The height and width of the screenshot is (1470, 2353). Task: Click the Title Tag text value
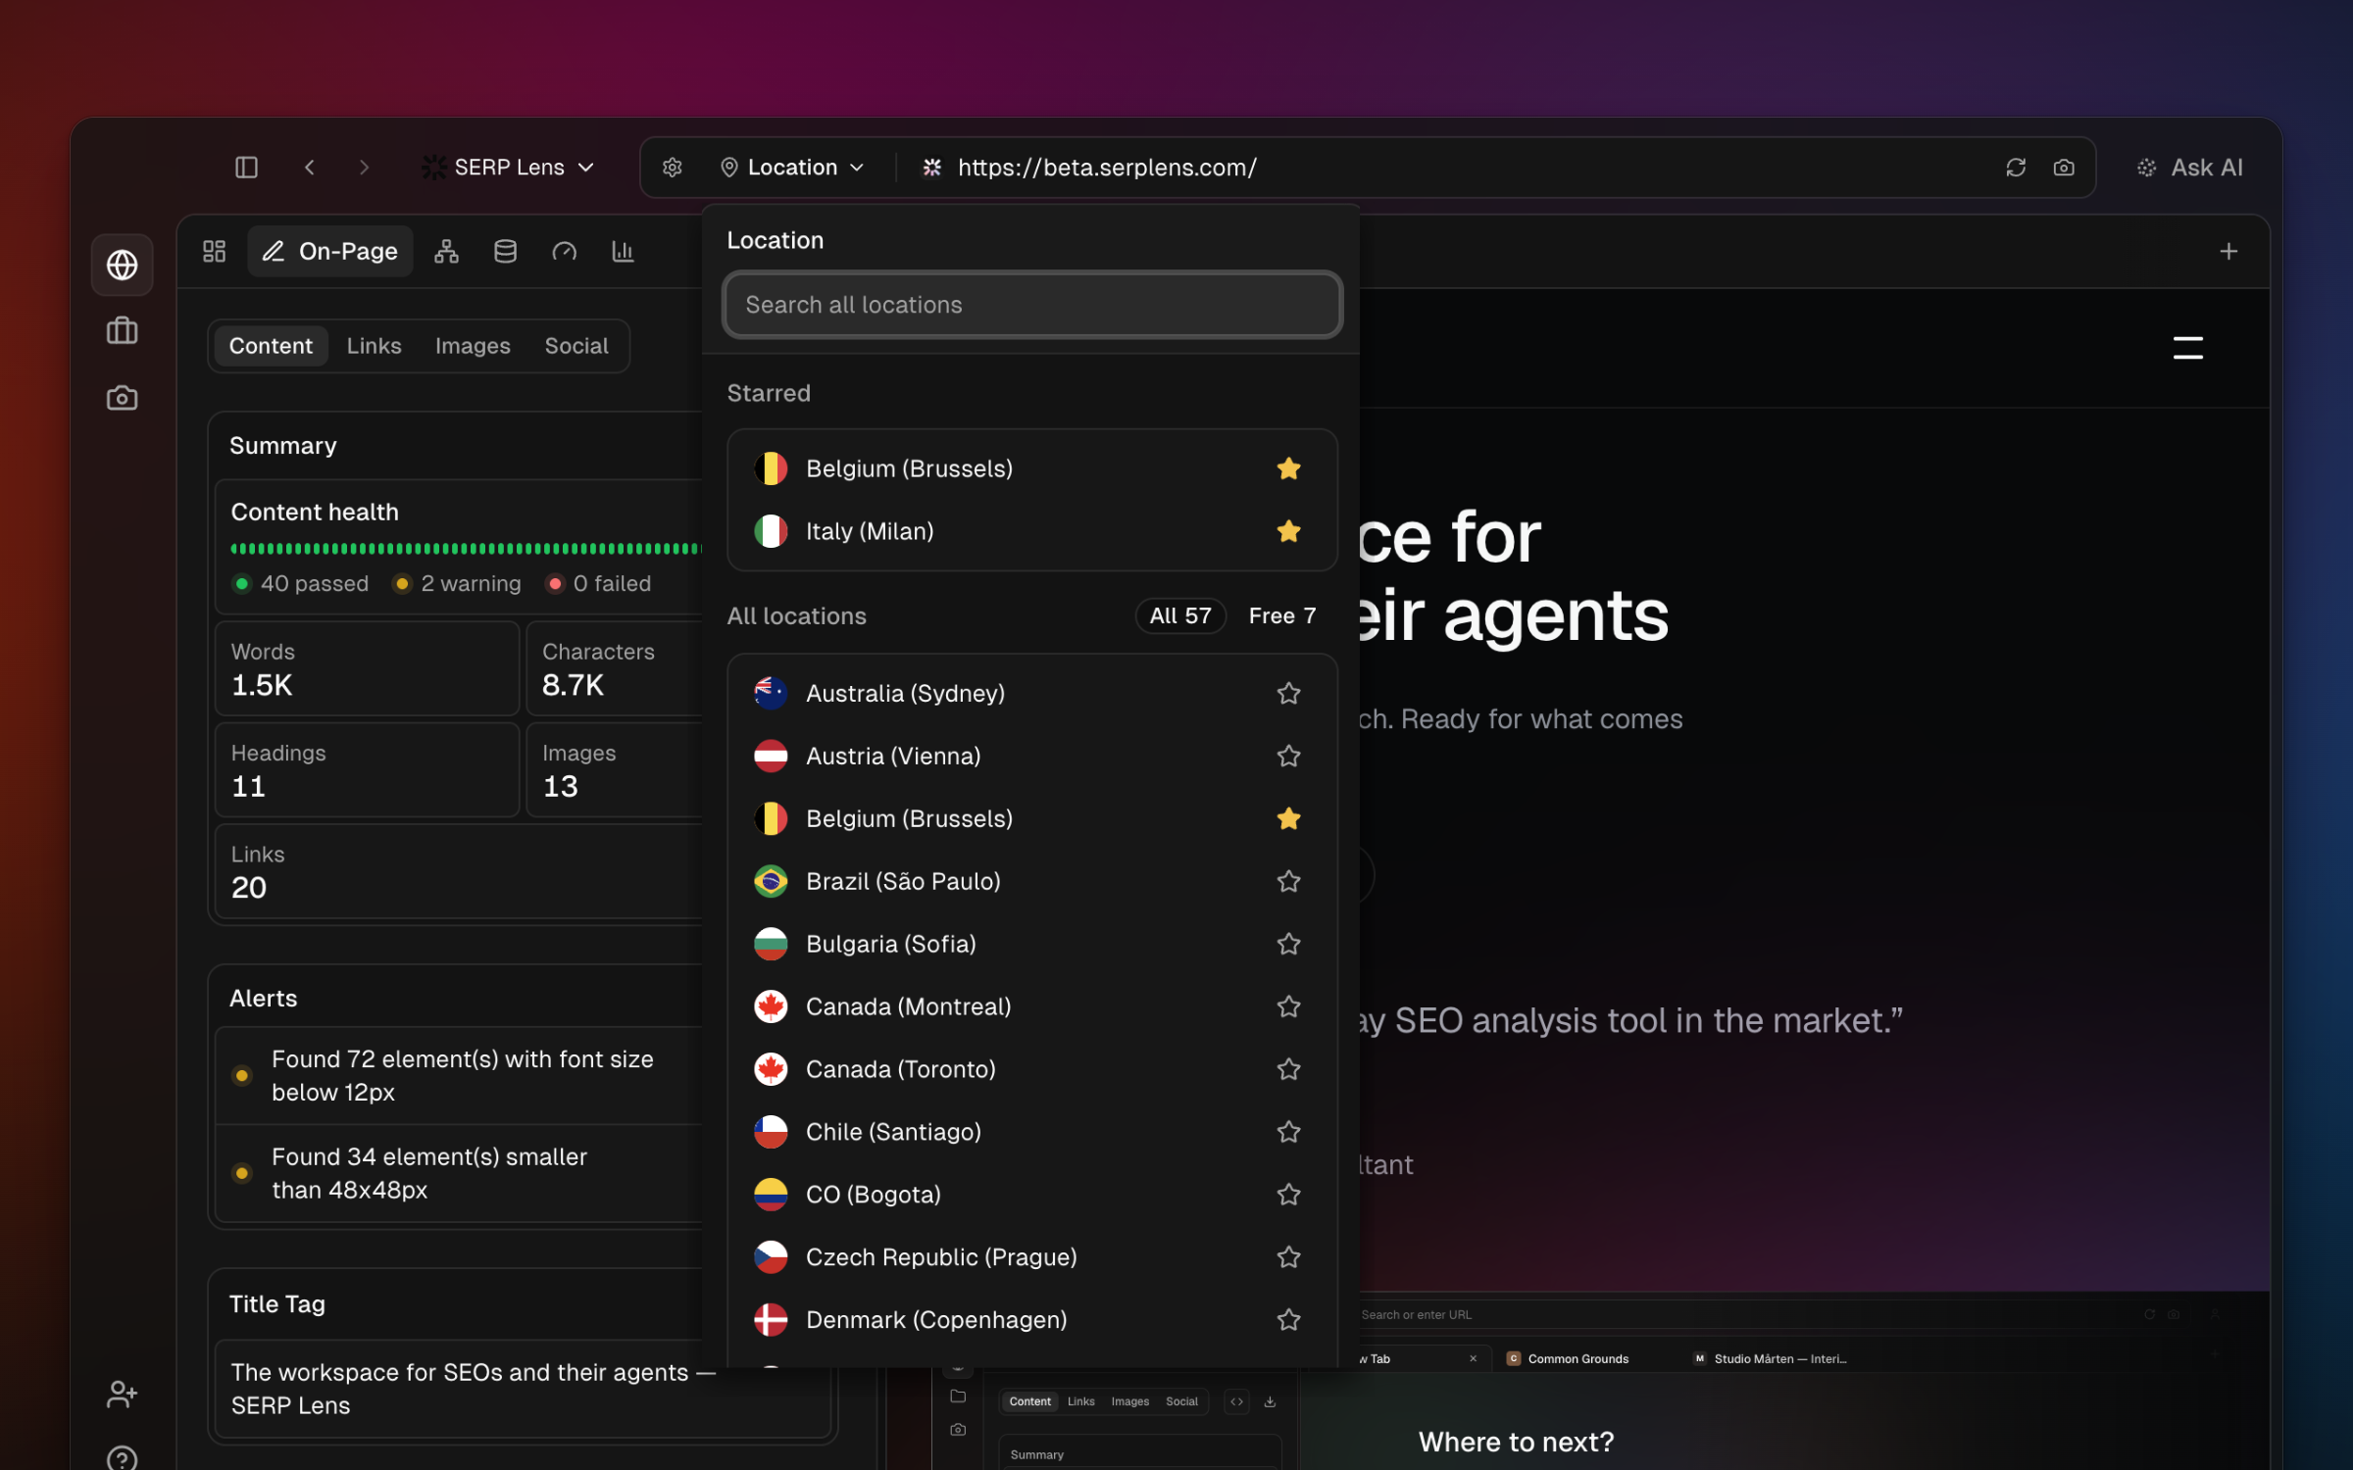pyautogui.click(x=473, y=1389)
